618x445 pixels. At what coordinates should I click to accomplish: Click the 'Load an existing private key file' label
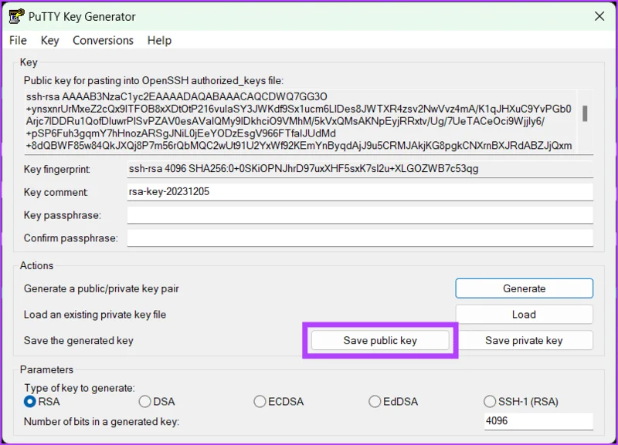tap(95, 315)
